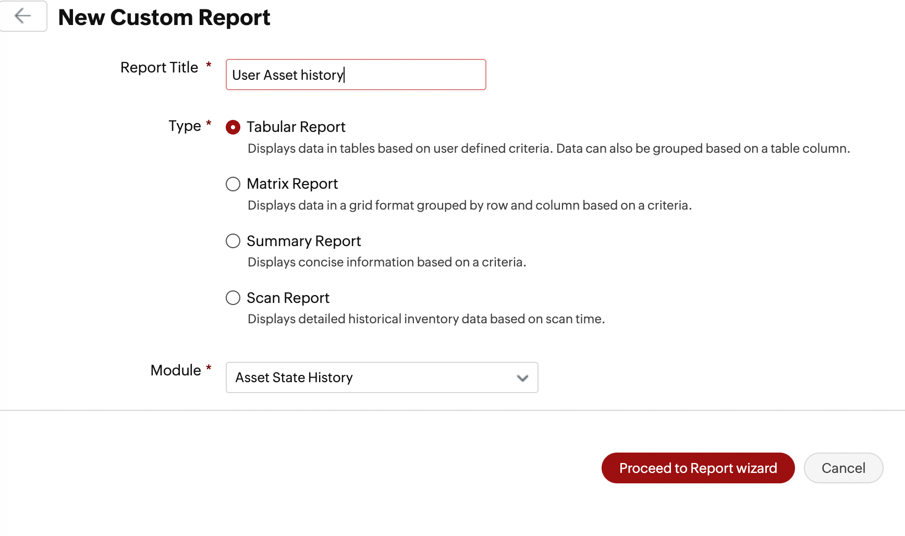905x536 pixels.
Task: Click the Report Title field label
Action: [159, 68]
